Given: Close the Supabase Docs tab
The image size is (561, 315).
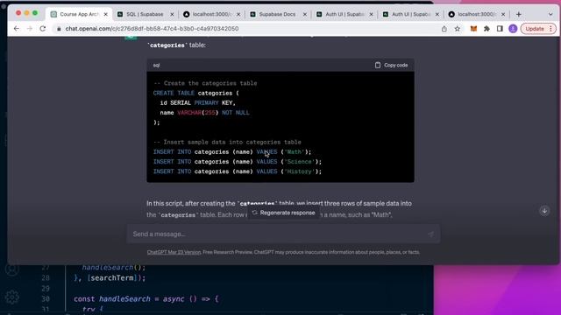Looking at the screenshot, I should tap(305, 14).
